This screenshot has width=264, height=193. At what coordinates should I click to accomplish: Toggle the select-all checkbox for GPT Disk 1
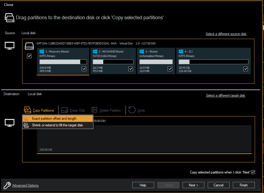click(x=29, y=56)
